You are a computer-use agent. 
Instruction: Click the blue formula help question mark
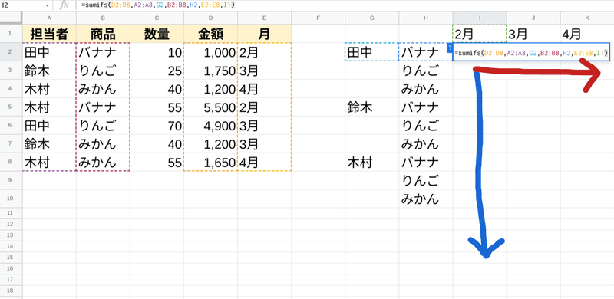tap(450, 47)
